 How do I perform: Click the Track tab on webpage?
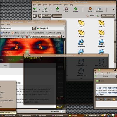tap(5, 66)
